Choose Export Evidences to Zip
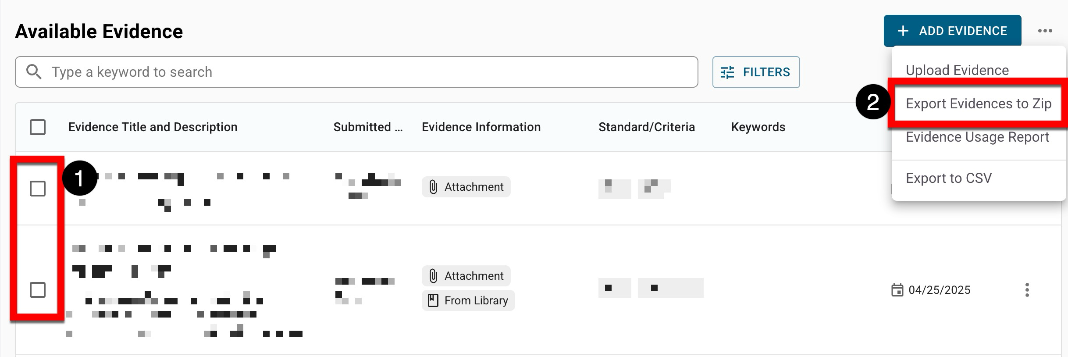Screen dimensions: 1068x357 click(x=978, y=104)
